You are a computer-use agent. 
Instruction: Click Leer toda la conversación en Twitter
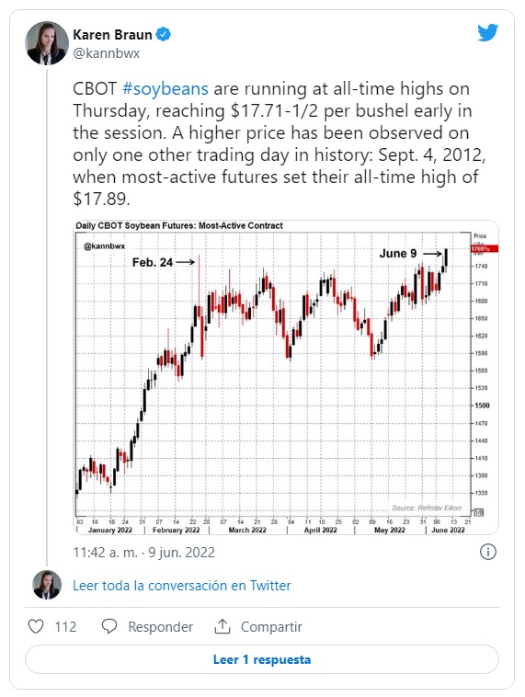(x=182, y=586)
